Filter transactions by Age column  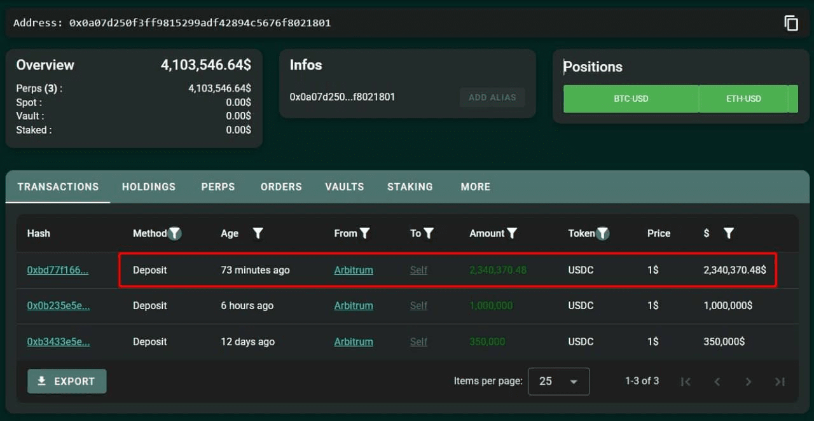258,233
